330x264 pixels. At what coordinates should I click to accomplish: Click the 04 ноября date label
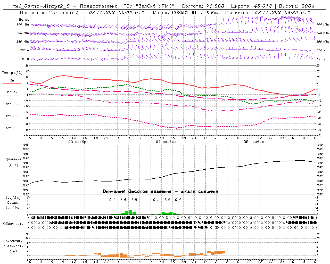(x=166, y=142)
